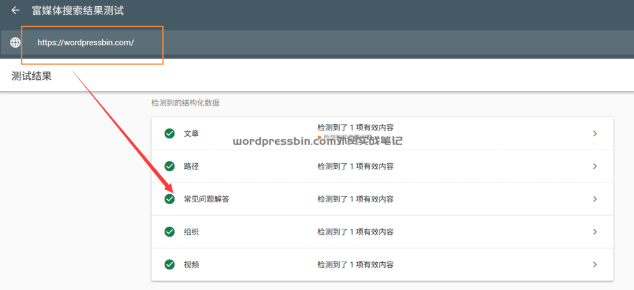Click the green checkmark next to 常见问题解答
Image resolution: width=634 pixels, height=290 pixels.
[169, 199]
